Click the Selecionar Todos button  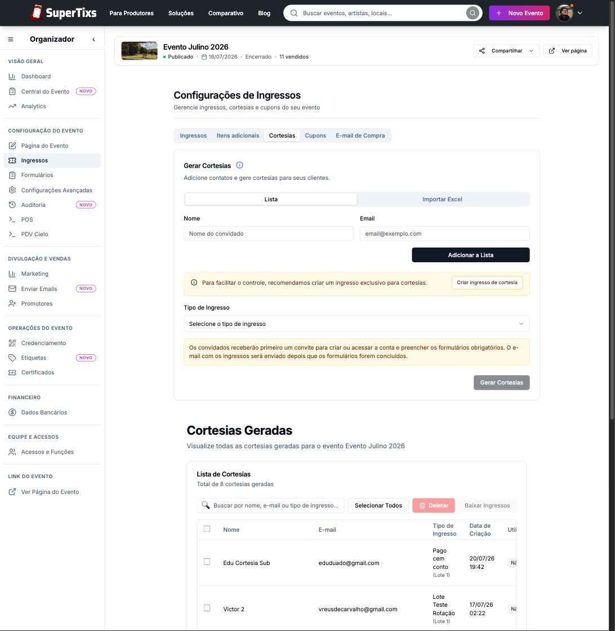[378, 505]
